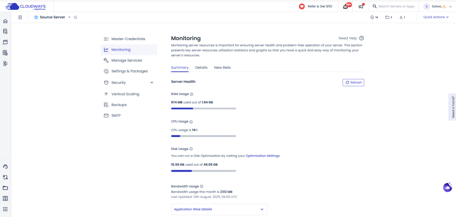This screenshot has width=456, height=217.
Task: Click the 'Bandwidth usage this month is 2312 MB' text
Action: pyautogui.click(x=202, y=192)
